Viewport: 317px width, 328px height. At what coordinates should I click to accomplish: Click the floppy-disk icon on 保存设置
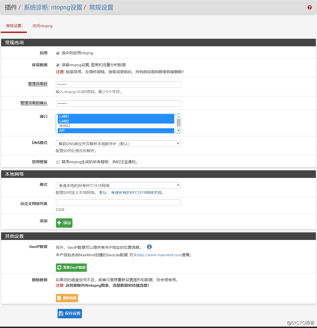click(61, 313)
